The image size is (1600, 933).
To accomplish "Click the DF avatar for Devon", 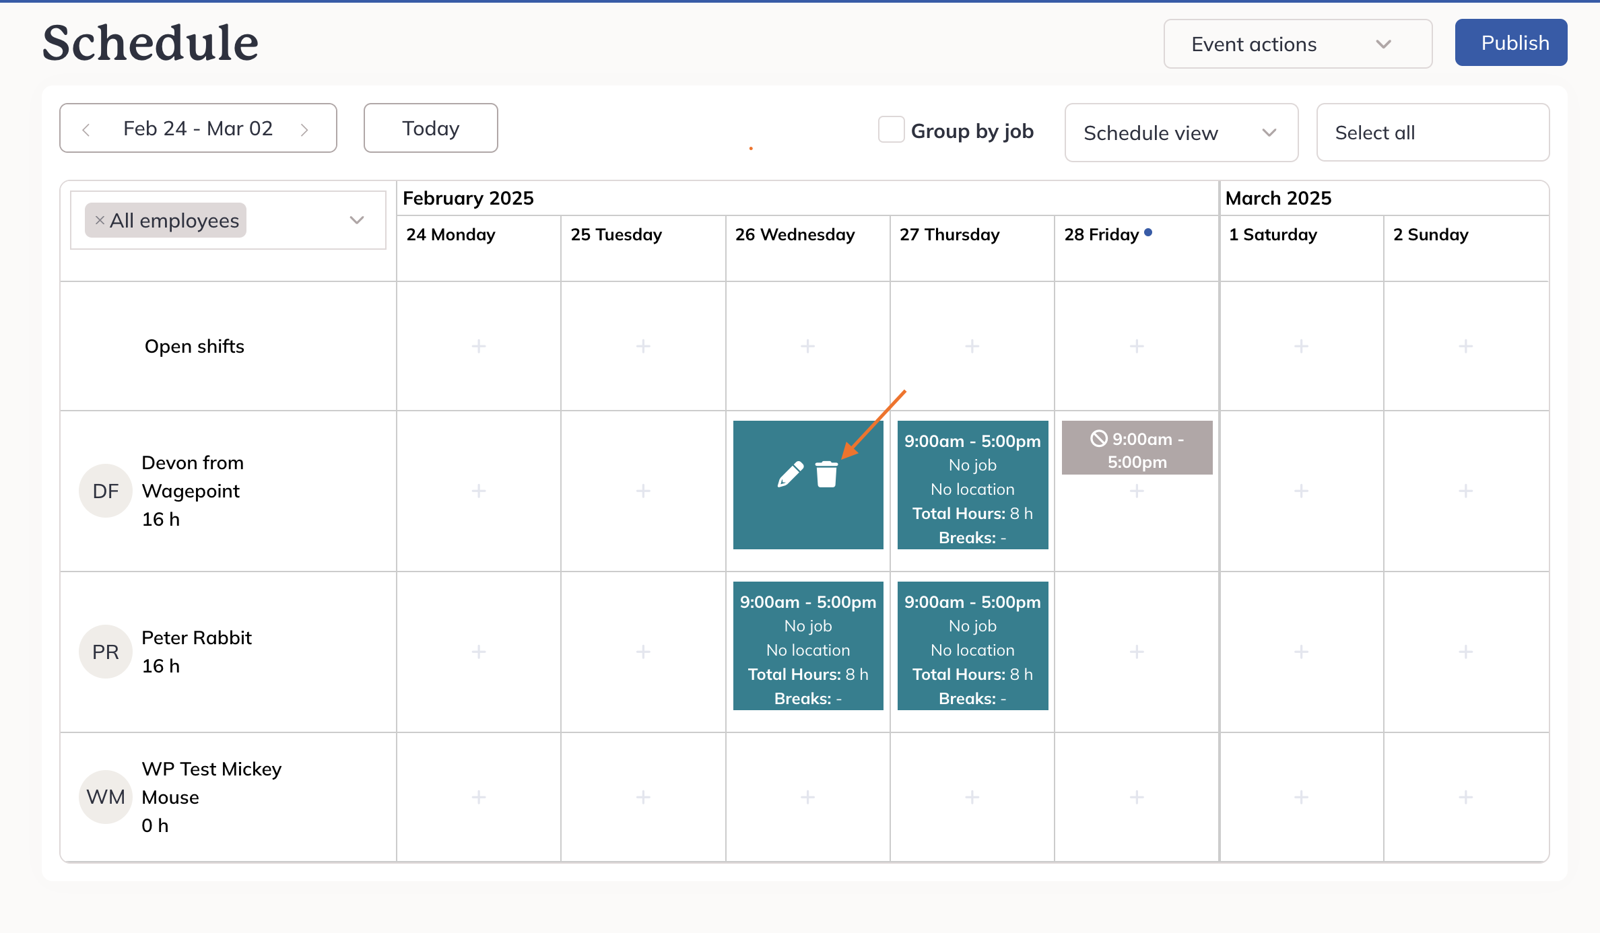I will tap(106, 491).
